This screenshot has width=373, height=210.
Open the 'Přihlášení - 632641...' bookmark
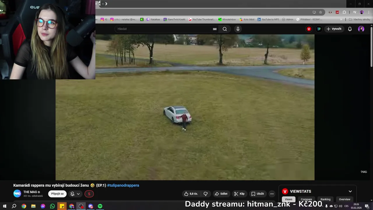coord(309,20)
